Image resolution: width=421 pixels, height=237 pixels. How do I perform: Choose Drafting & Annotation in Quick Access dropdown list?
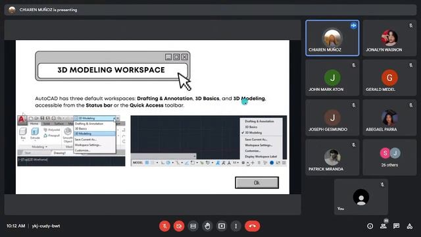click(95, 124)
